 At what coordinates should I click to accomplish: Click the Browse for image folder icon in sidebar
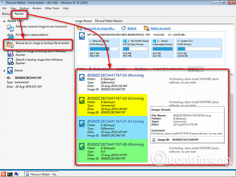tap(9, 45)
